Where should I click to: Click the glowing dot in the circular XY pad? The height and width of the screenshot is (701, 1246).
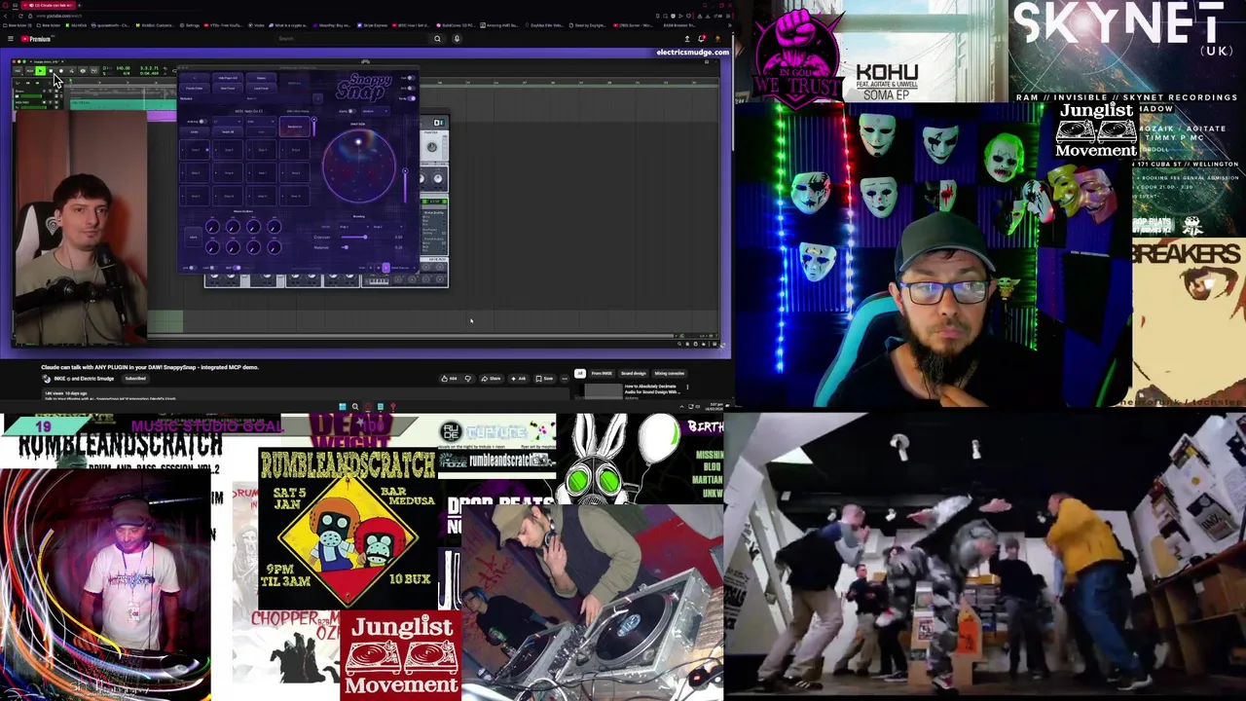[358, 142]
